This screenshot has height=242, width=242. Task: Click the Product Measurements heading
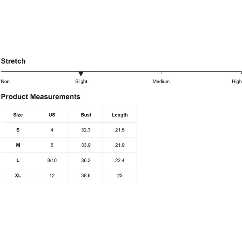point(41,97)
